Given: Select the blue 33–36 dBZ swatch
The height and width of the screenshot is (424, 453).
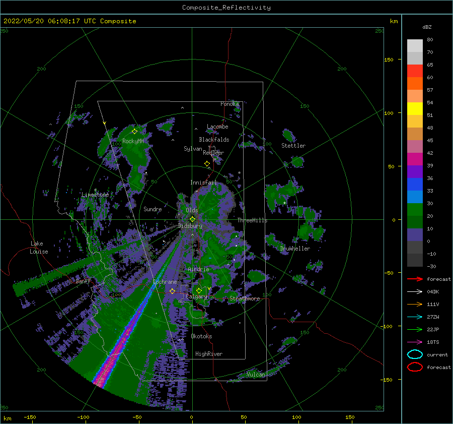Looking at the screenshot, I should pos(415,184).
